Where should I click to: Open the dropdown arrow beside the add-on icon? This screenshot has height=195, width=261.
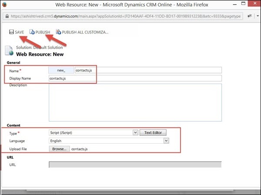(x=258, y=16)
